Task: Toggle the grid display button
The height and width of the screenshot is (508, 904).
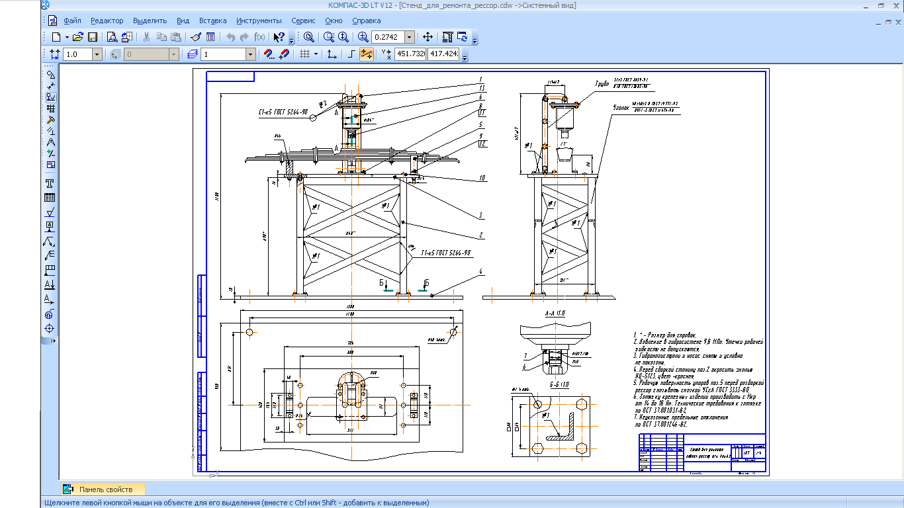Action: (304, 54)
